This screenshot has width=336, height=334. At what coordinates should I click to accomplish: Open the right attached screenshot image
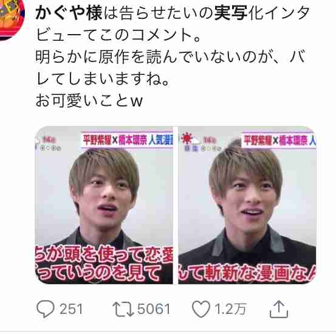click(247, 205)
